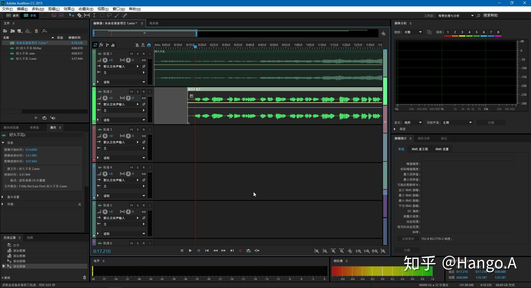This screenshot has width=531, height=288.
Task: Click the red Record button
Action: (240, 251)
